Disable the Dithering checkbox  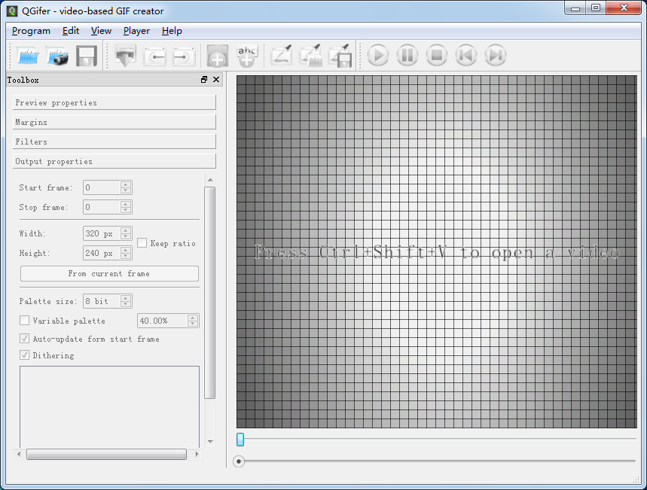point(25,355)
